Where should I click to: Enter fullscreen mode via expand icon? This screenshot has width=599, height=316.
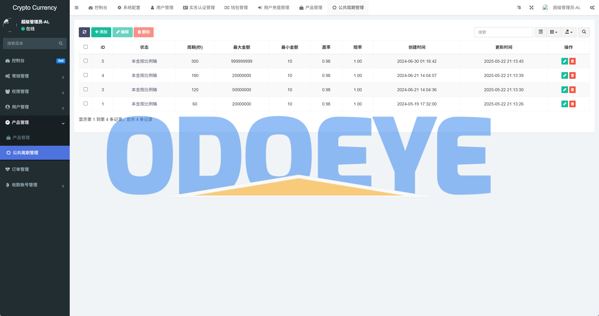pyautogui.click(x=531, y=8)
